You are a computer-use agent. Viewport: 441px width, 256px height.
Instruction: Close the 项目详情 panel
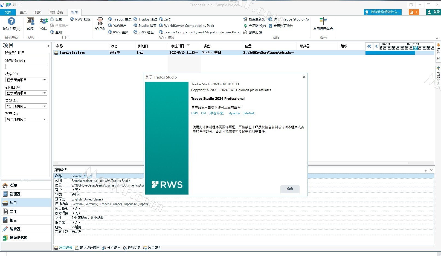(x=431, y=170)
